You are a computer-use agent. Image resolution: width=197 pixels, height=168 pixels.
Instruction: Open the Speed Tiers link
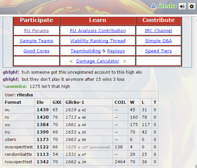pyautogui.click(x=158, y=51)
